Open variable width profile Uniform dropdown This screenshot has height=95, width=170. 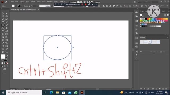tap(52, 6)
